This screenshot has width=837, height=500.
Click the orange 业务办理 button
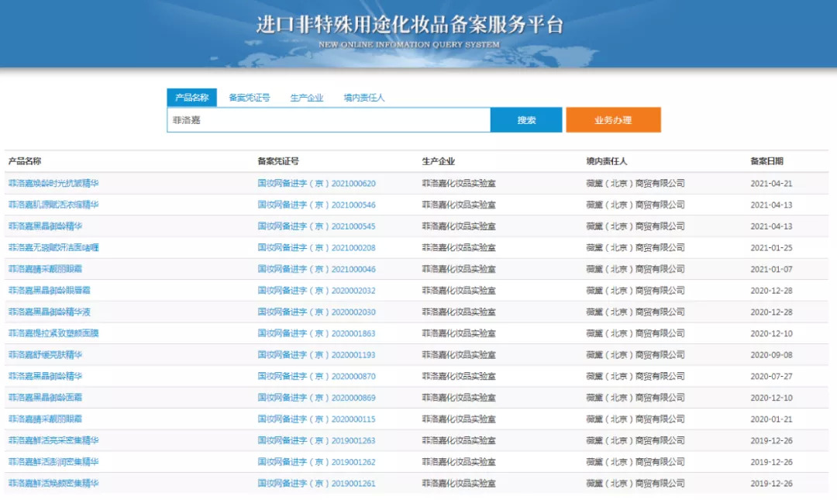click(613, 120)
